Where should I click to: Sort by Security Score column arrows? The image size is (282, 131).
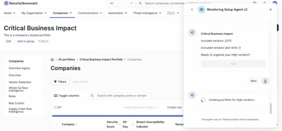(120, 124)
